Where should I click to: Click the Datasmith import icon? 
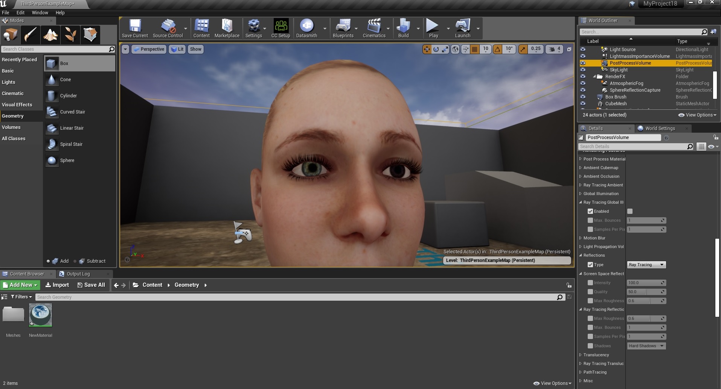pyautogui.click(x=306, y=28)
